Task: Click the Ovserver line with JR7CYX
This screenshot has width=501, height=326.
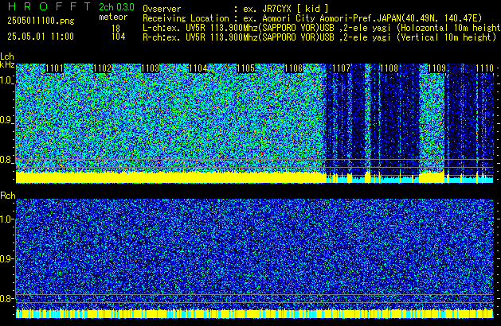Action: (x=236, y=9)
